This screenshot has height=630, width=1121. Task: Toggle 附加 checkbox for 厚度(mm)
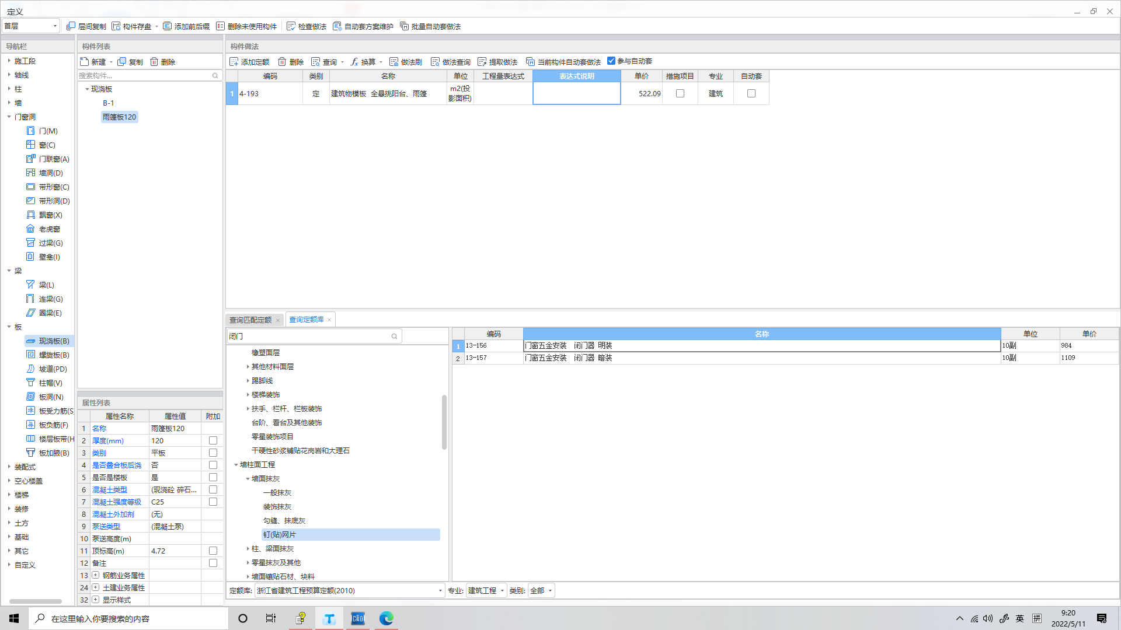pos(213,441)
